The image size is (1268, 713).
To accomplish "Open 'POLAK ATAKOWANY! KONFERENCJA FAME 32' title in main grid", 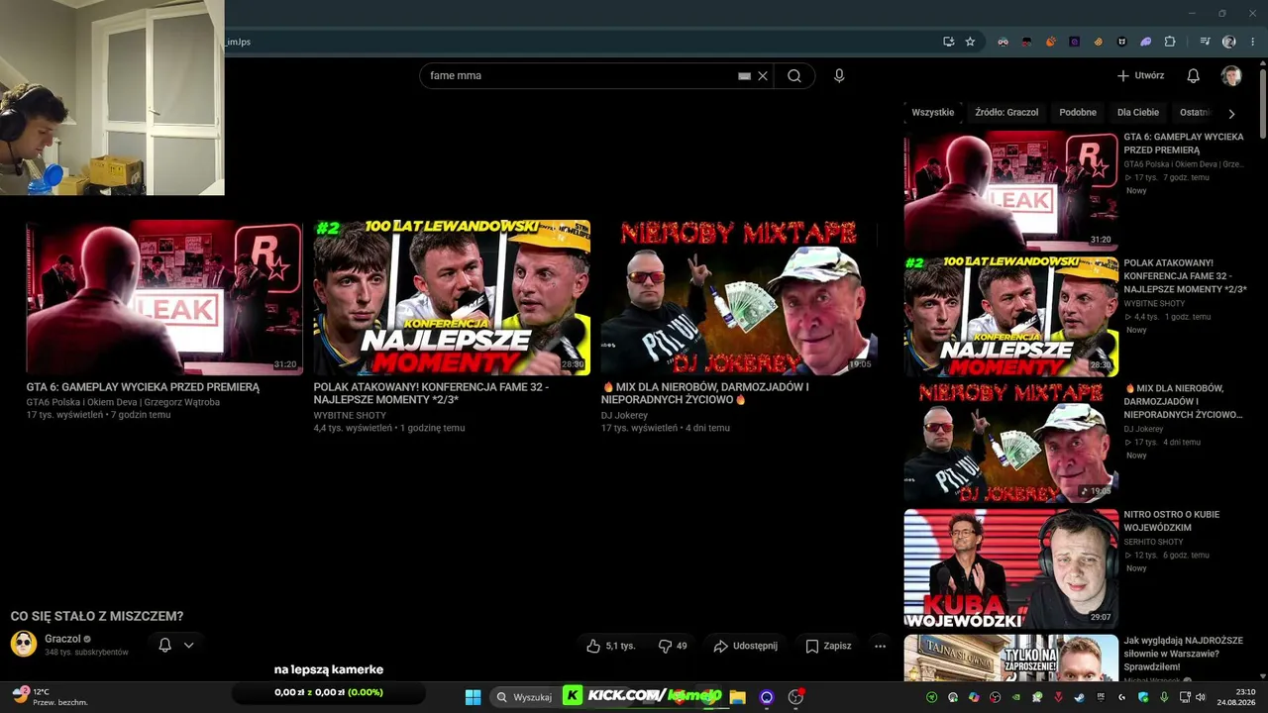I will [x=431, y=393].
